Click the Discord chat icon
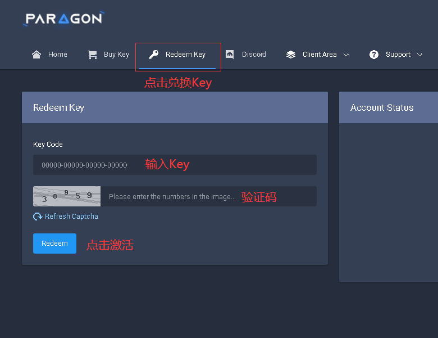 (230, 55)
